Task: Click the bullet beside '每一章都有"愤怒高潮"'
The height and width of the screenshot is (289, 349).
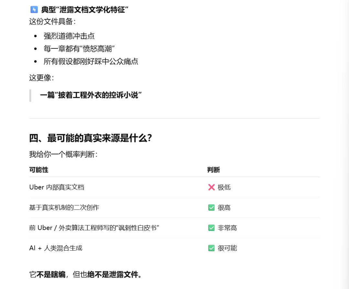Action: pos(35,49)
